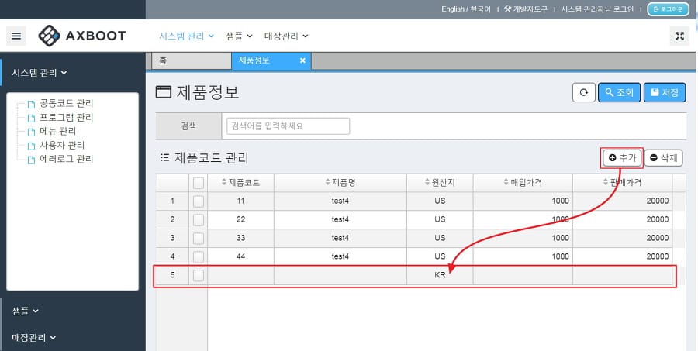This screenshot has height=351, width=698.
Task: Check the new row 5 checkbox
Action: [x=199, y=275]
